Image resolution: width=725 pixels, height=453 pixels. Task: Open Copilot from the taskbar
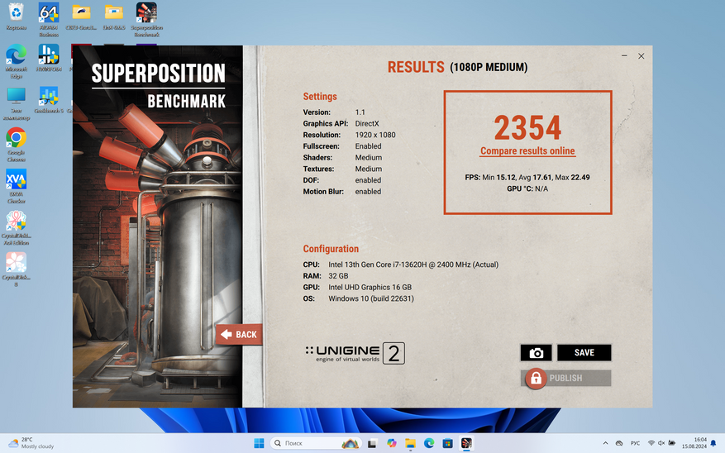[x=392, y=443]
